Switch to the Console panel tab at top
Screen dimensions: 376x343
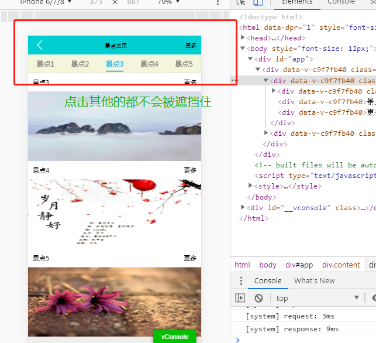pyautogui.click(x=341, y=2)
